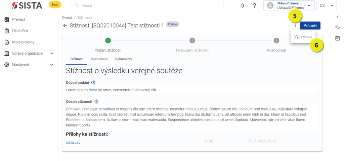Expand the Nastavení sidebar section
The image size is (344, 161).
pyautogui.click(x=52, y=65)
